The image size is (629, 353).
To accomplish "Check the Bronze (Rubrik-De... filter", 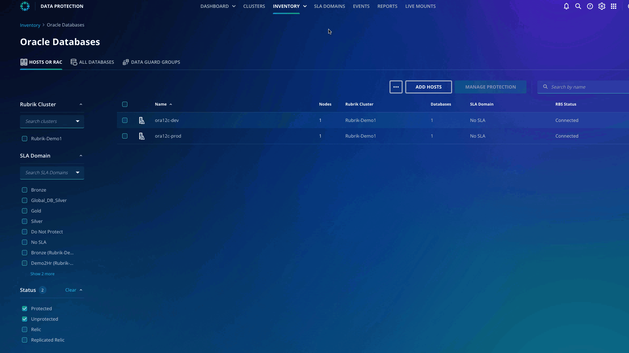I will pos(25,253).
